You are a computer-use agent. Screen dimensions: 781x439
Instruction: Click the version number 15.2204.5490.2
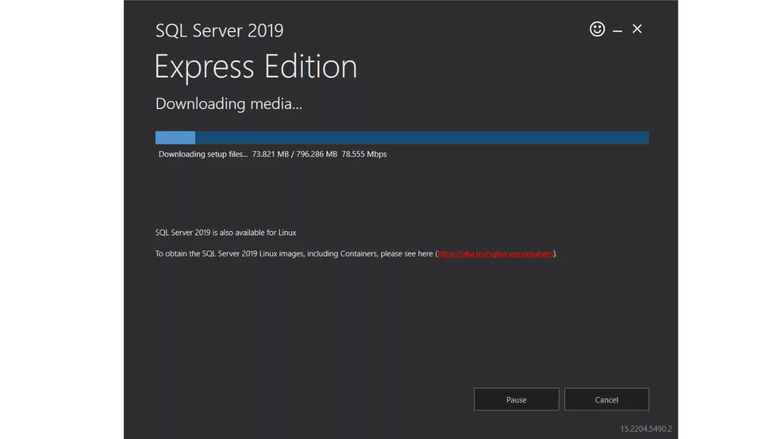click(646, 429)
